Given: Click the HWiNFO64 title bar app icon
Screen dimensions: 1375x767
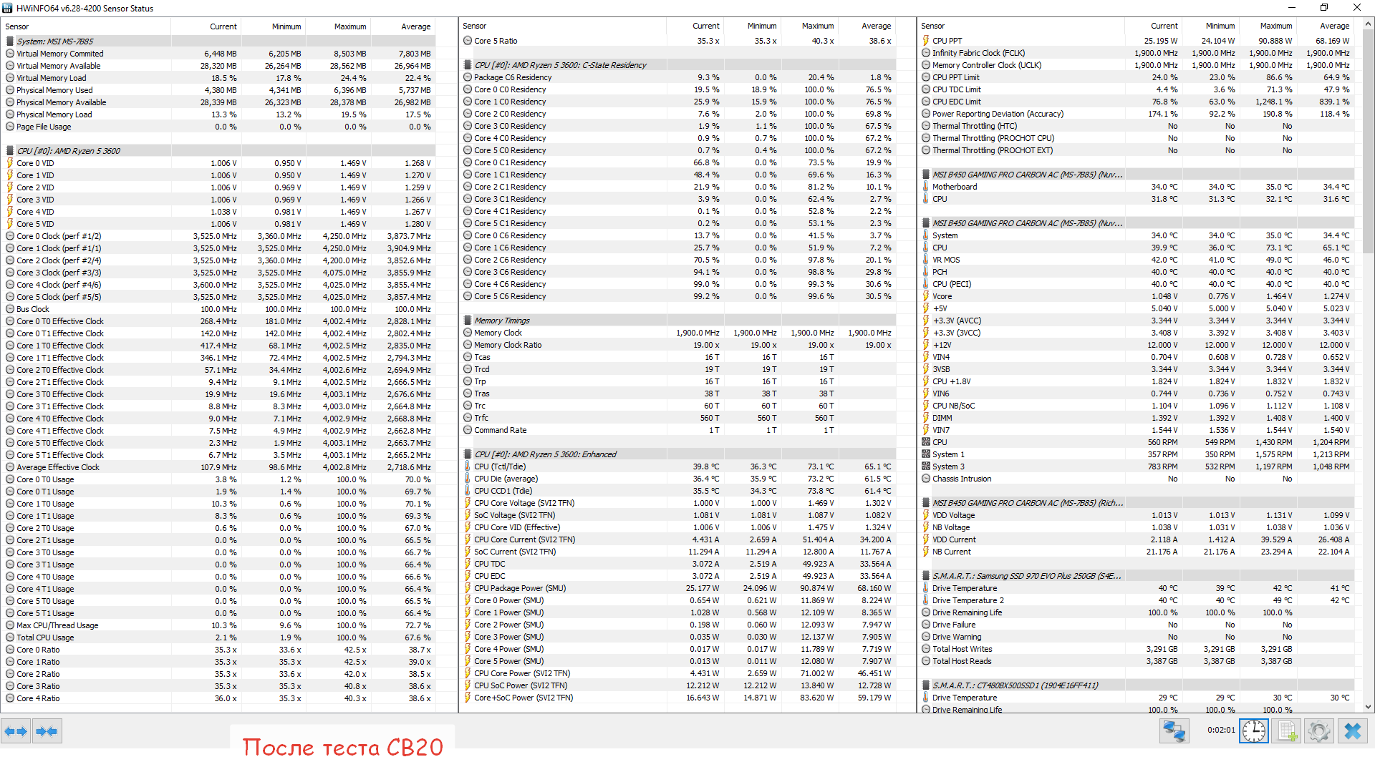Looking at the screenshot, I should click(7, 8).
